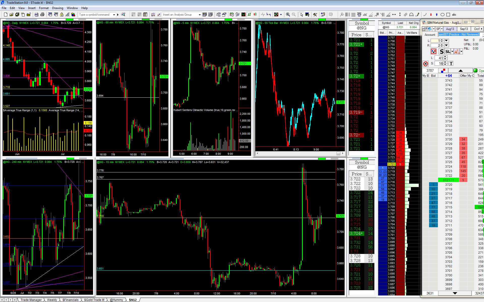Click the stepper on the L 41 field
The width and height of the screenshot is (484, 302).
[445, 58]
